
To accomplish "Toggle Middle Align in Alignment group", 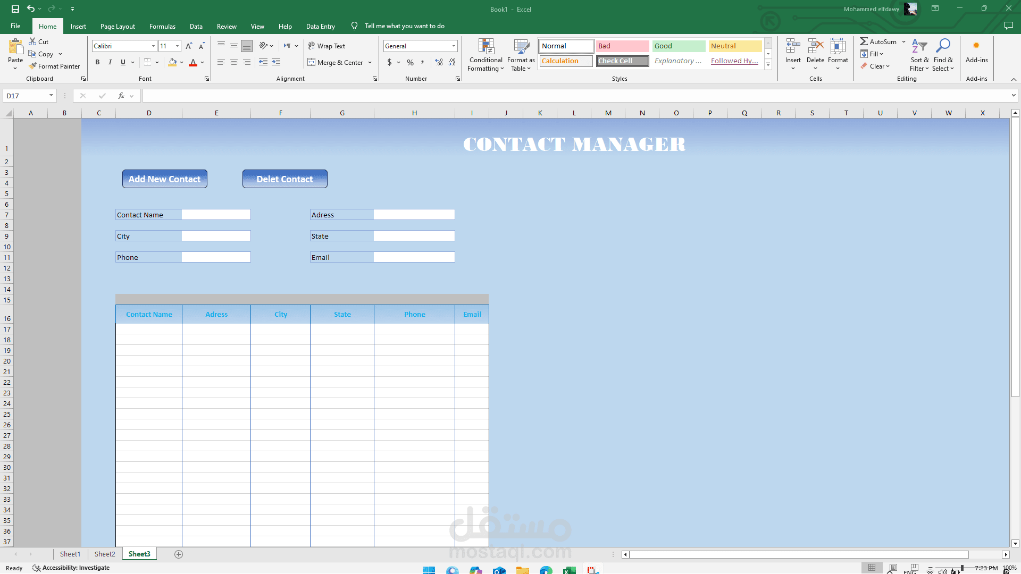I will 234,46.
